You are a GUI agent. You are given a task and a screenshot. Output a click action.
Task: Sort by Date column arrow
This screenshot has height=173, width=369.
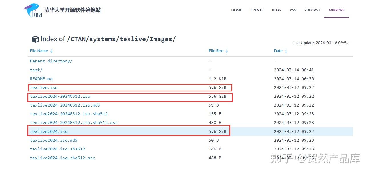click(x=286, y=51)
